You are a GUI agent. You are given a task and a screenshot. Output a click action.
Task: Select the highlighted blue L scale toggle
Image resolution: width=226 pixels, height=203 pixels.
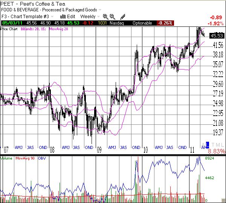tap(208, 144)
